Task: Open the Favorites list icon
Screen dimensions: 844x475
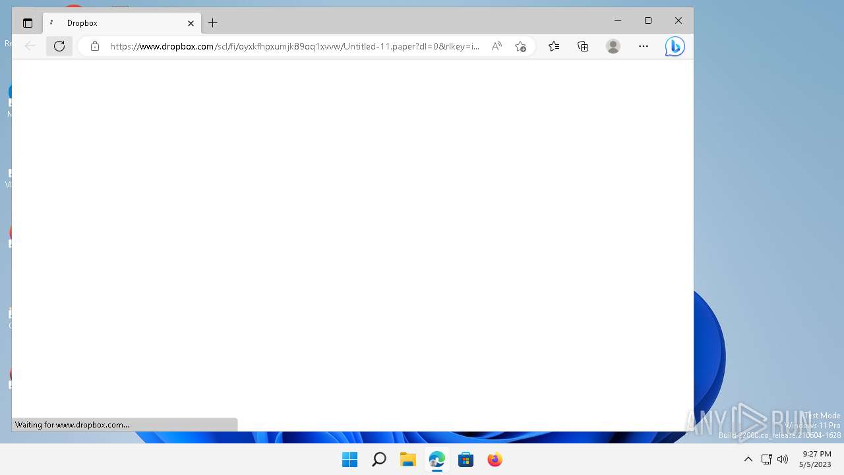Action: click(554, 46)
